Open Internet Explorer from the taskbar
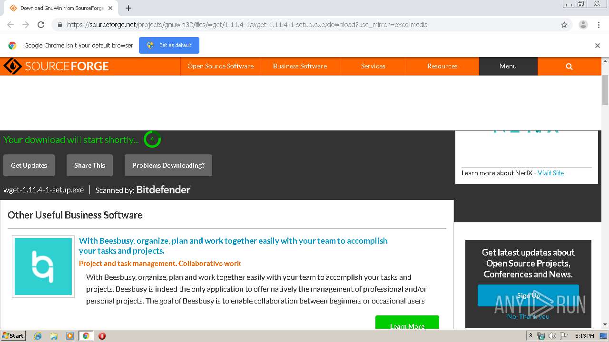The width and height of the screenshot is (609, 342). point(38,336)
